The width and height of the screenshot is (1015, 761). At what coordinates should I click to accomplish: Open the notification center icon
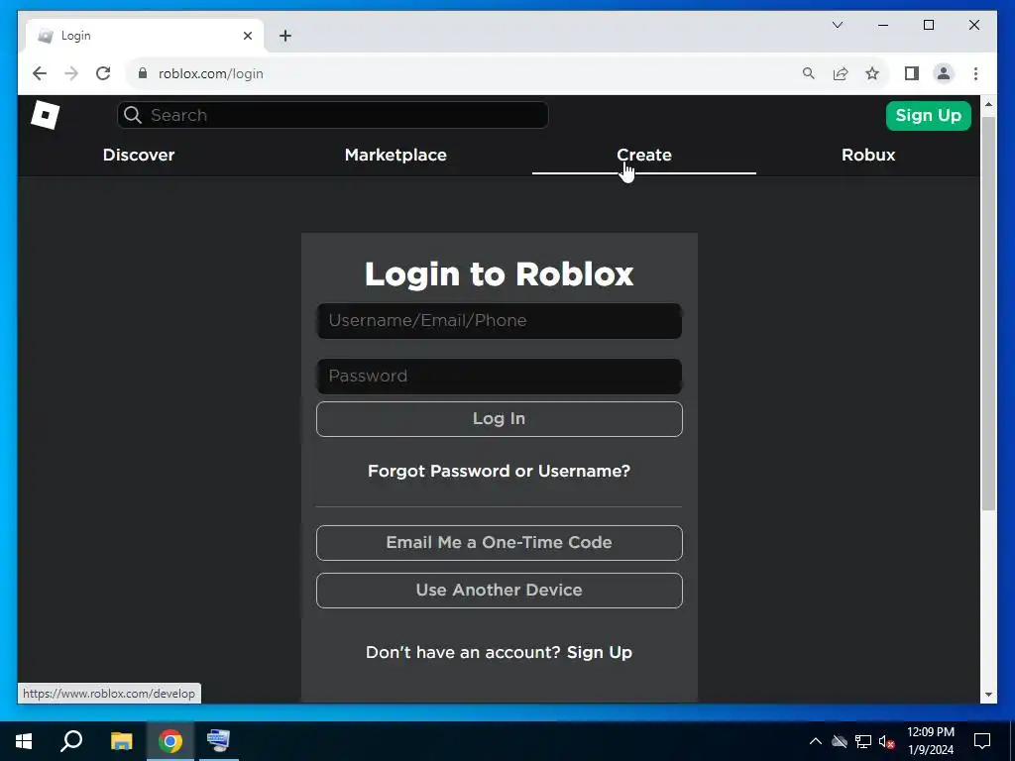click(982, 741)
